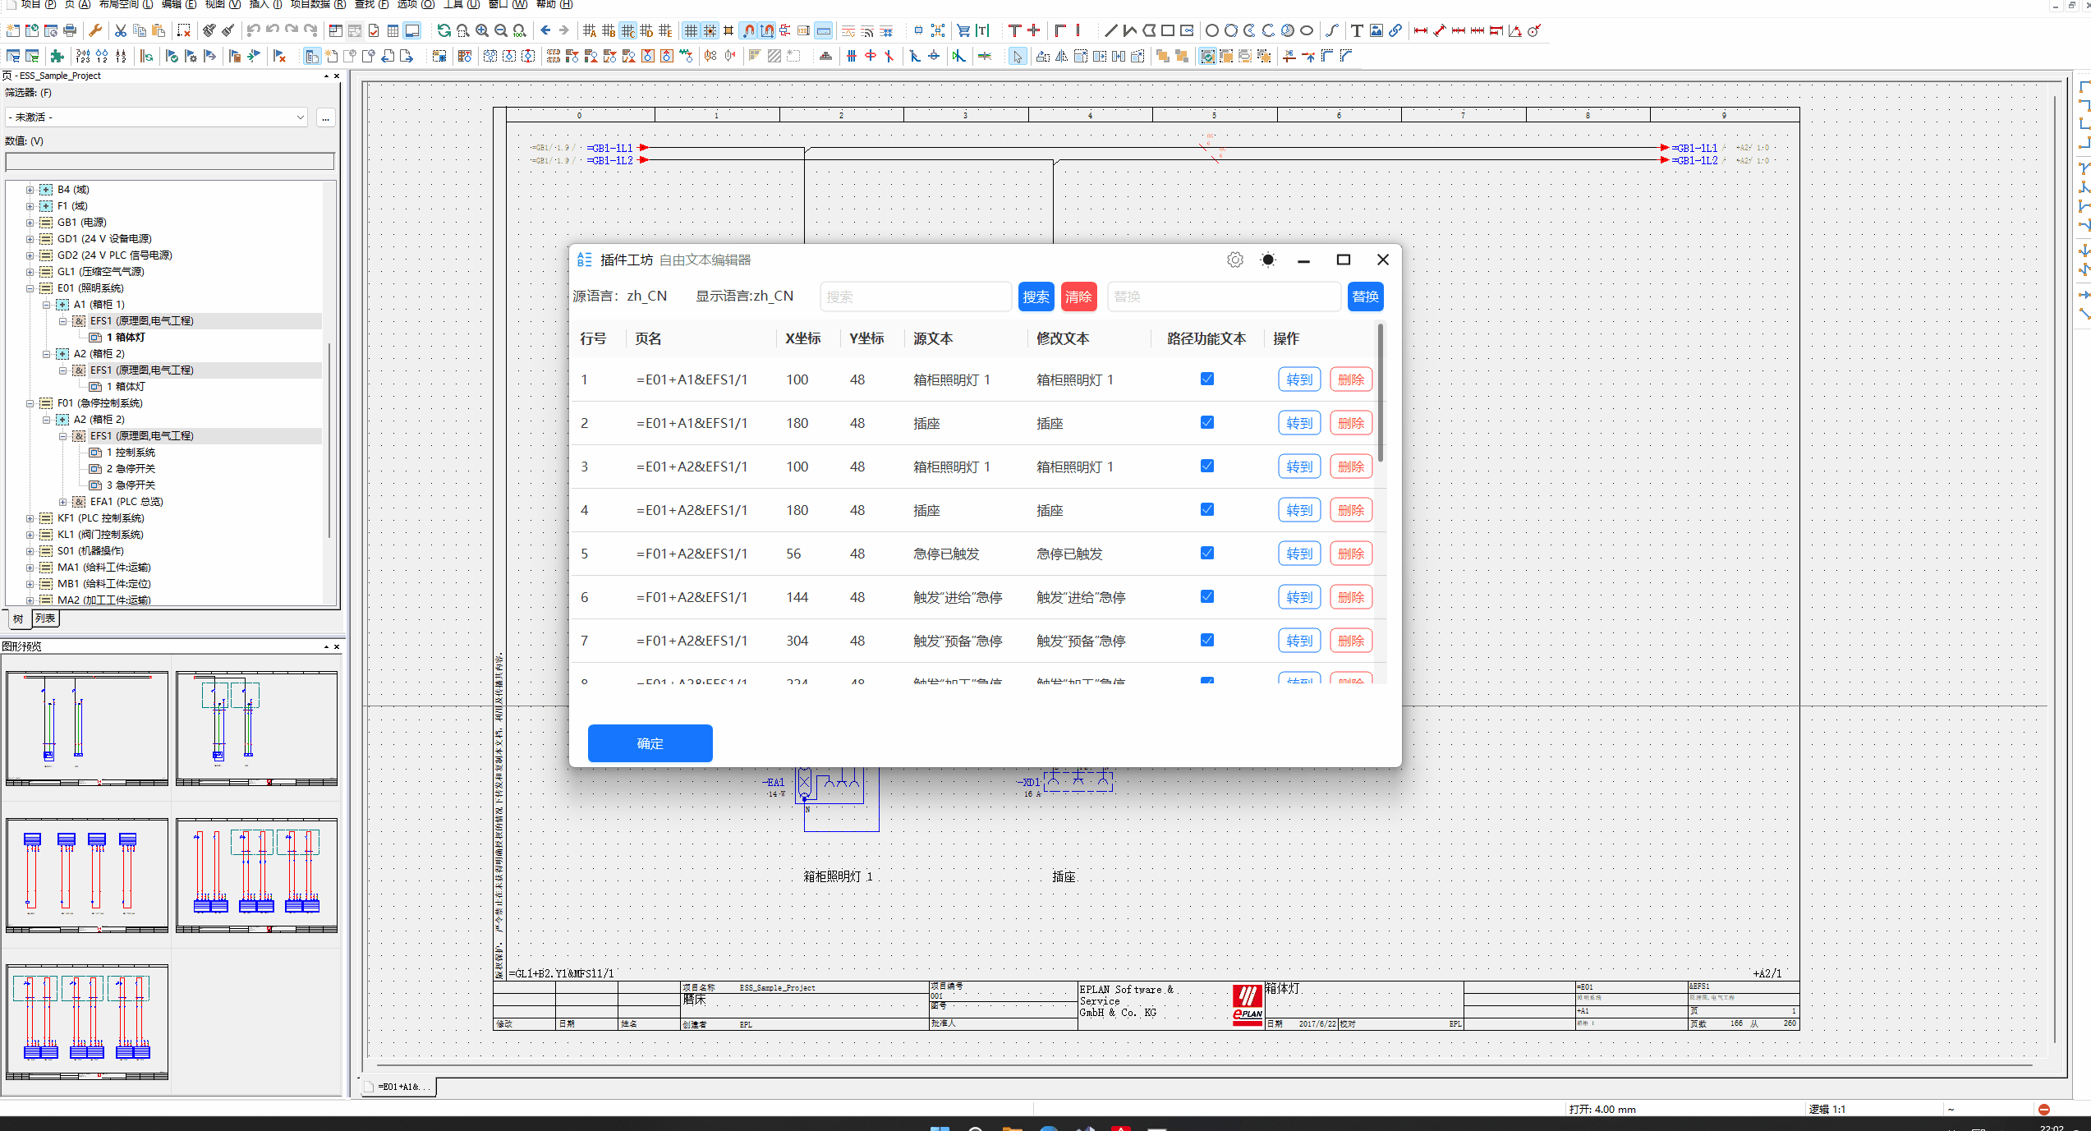
Task: Switch to the 列表 tab
Action: [45, 618]
